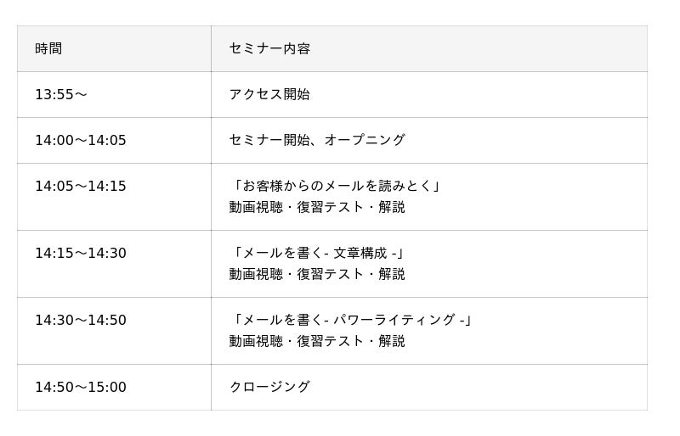This screenshot has height=436, width=680.
Task: Select the 14:00〜14:05 time cell
Action: 80,140
